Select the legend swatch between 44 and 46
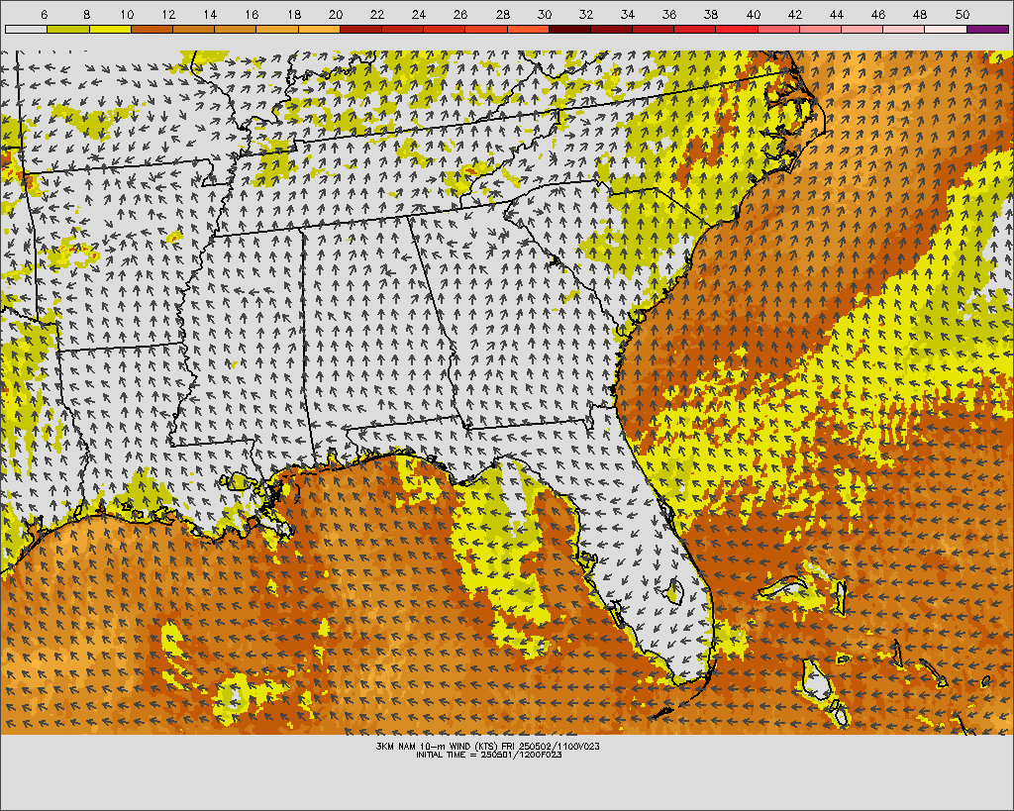The image size is (1014, 811). coord(862,29)
